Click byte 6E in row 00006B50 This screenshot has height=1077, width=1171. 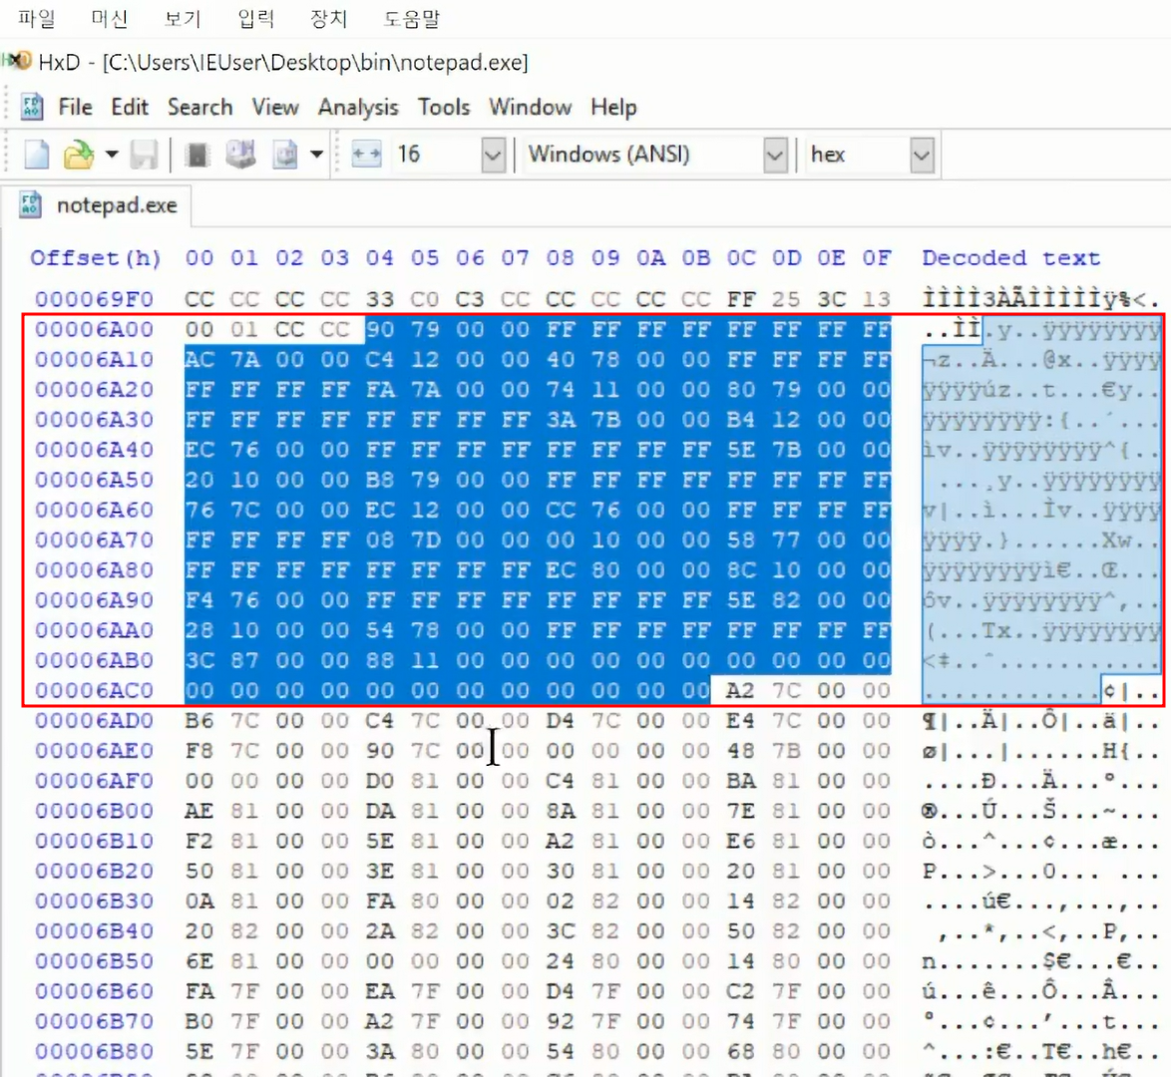[199, 961]
